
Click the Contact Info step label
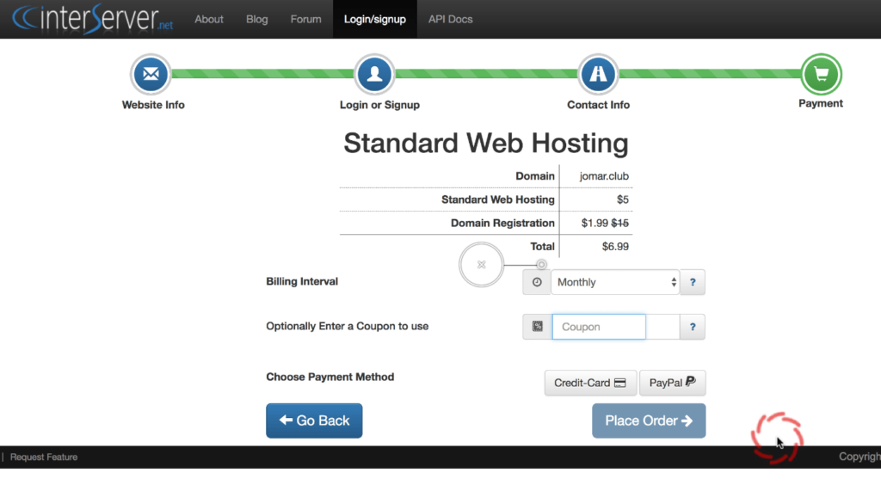pos(598,105)
